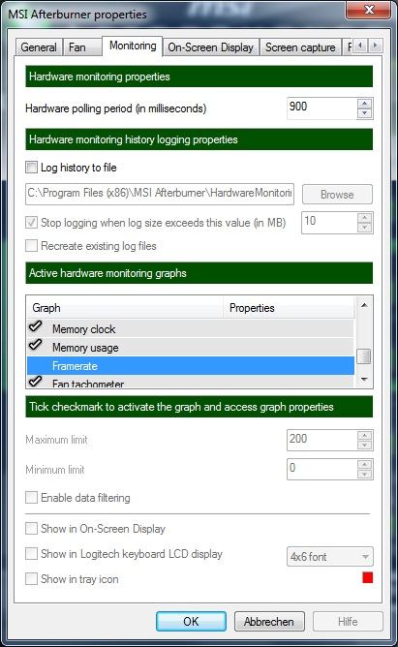
Task: Enable Log history to file
Action: coord(31,168)
